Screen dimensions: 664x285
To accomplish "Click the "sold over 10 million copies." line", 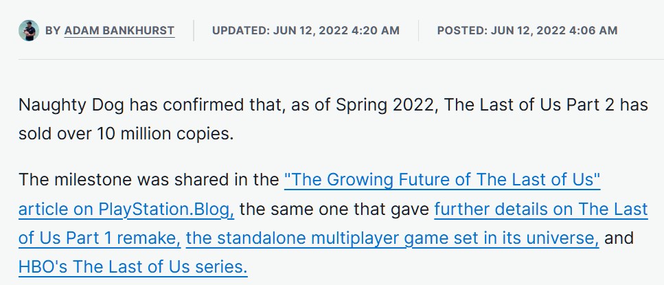I will click(x=126, y=134).
